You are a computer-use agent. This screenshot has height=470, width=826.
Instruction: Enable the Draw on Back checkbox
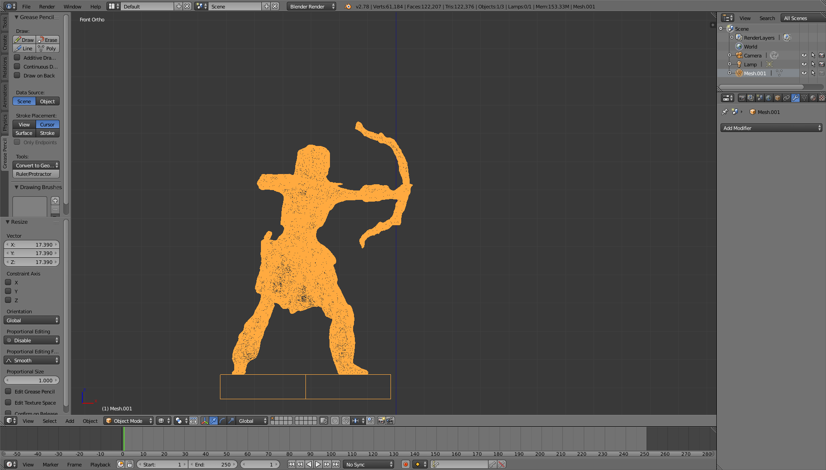click(17, 75)
